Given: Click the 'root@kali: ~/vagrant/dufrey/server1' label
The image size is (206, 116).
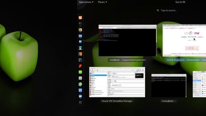Looking at the screenshot, I should [x=127, y=60].
